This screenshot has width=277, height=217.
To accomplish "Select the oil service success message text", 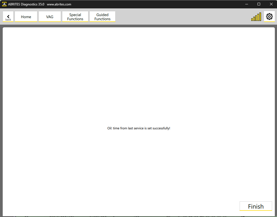I will coord(139,128).
